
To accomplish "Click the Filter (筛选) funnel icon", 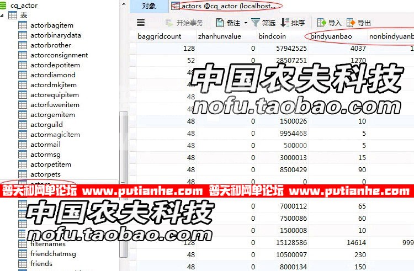I will [x=256, y=23].
